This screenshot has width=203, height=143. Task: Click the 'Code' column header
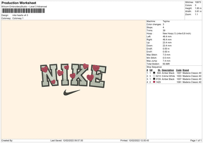coord(179,70)
